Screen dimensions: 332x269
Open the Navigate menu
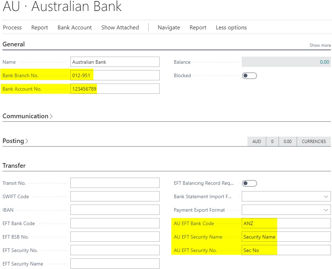[169, 28]
